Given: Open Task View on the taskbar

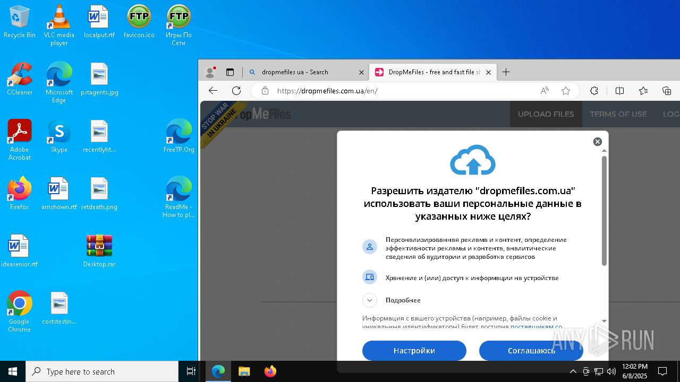Looking at the screenshot, I should [191, 371].
